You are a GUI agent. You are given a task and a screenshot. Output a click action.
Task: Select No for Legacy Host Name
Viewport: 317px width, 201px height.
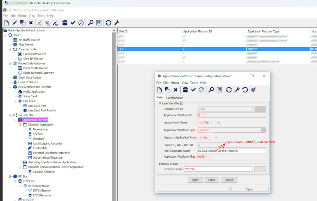[x=214, y=123]
